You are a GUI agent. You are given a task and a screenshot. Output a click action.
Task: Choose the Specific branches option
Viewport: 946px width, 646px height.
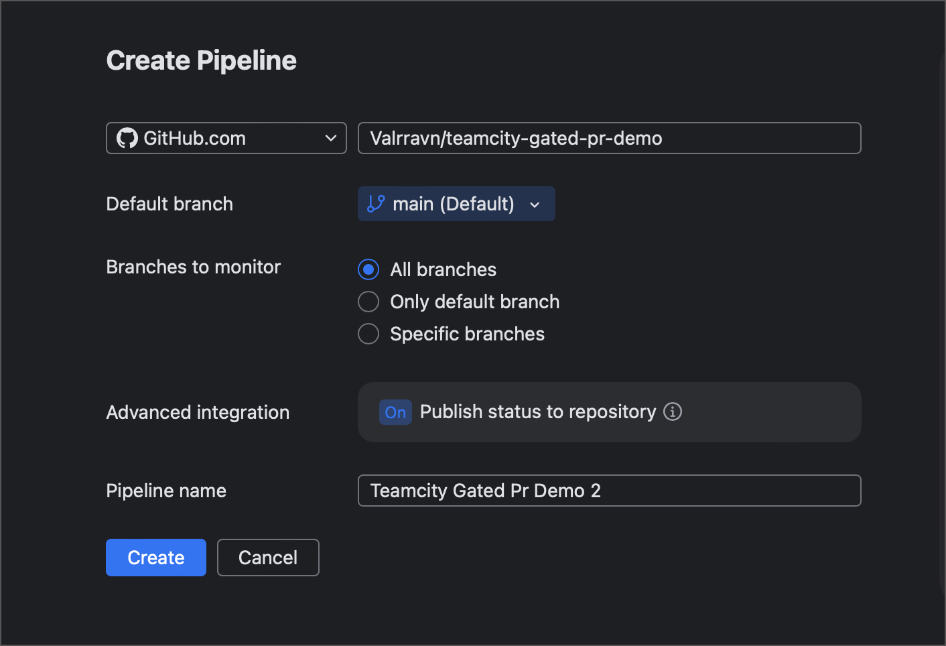click(368, 334)
